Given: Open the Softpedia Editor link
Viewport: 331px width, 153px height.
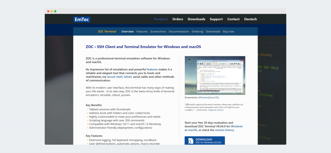Looking at the screenshot, I should (215, 110).
